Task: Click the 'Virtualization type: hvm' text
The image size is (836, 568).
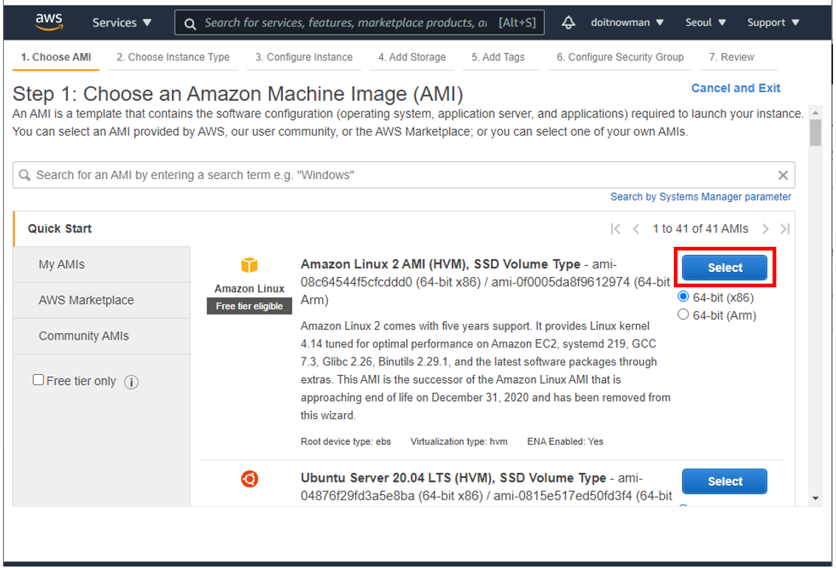Action: pos(459,441)
